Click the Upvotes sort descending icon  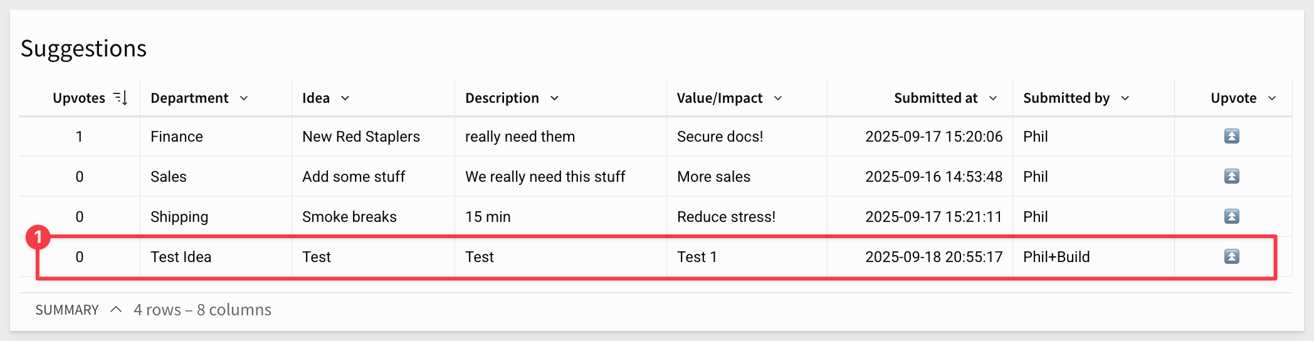pyautogui.click(x=120, y=98)
